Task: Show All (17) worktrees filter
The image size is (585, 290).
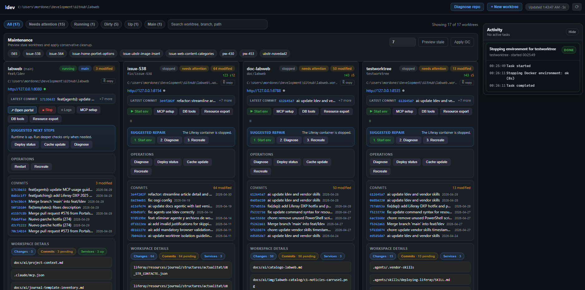Action: [13, 24]
